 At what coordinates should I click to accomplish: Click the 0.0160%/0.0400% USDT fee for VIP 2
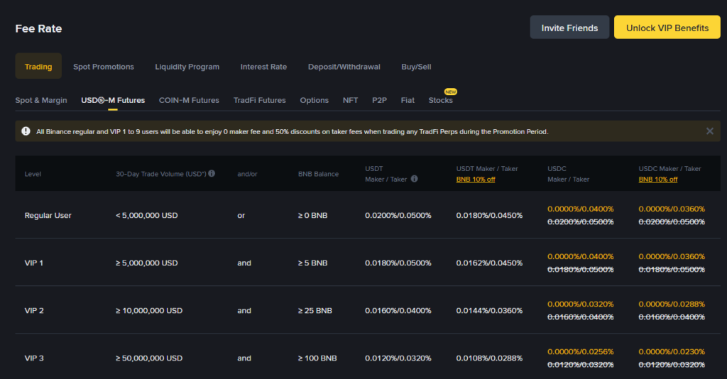tap(398, 310)
